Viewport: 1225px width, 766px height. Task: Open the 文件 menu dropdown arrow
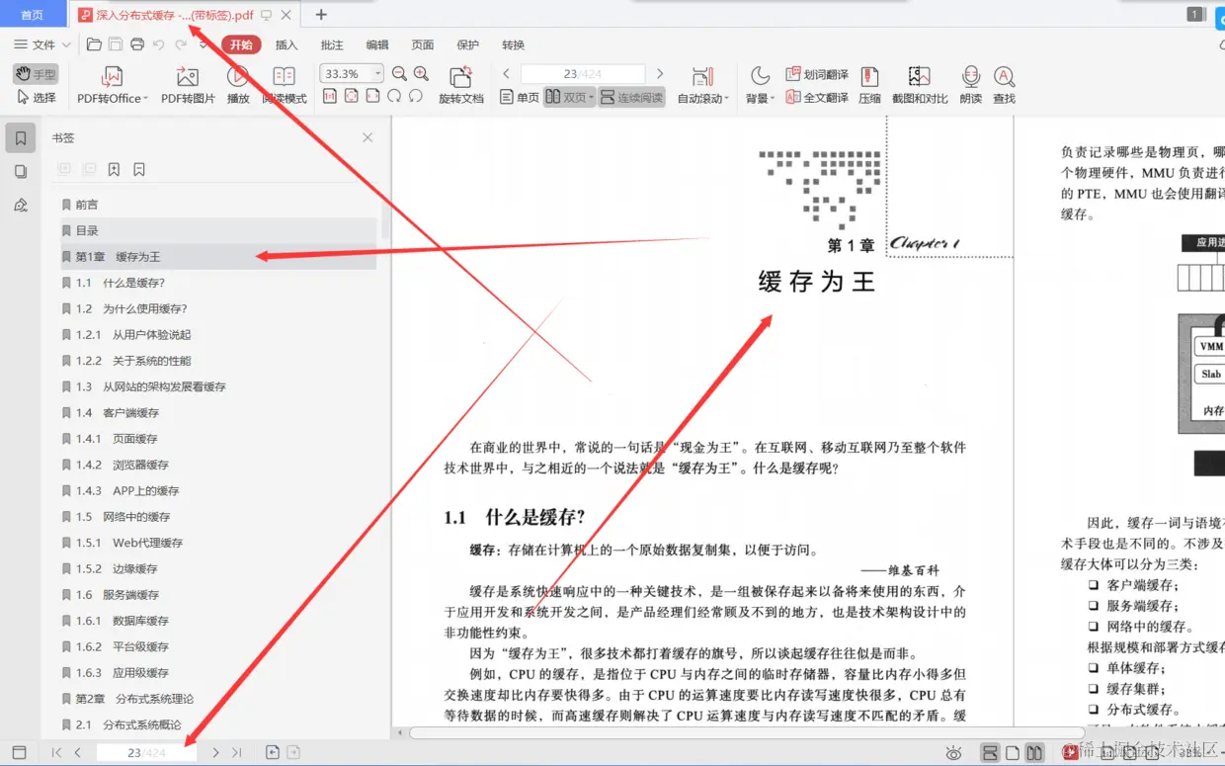(x=67, y=45)
